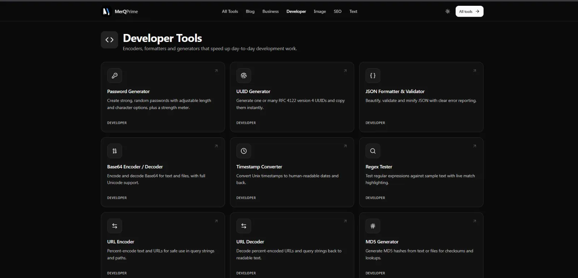
Task: Click the MerQPrime logo icon
Action: coord(106,12)
